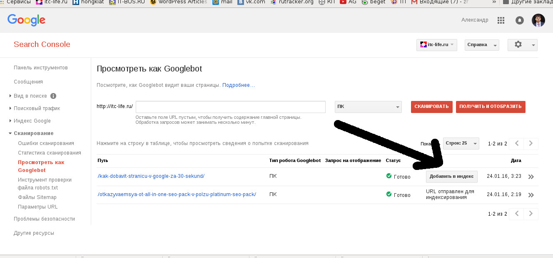Click the Тип робота Googlebot column header
This screenshot has height=258, width=553.
[295, 160]
